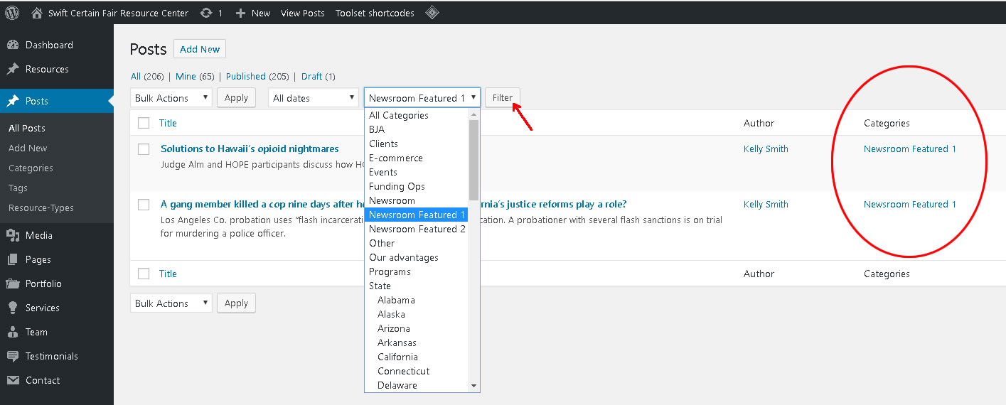
Task: Choose All Categories from the list
Action: click(416, 115)
